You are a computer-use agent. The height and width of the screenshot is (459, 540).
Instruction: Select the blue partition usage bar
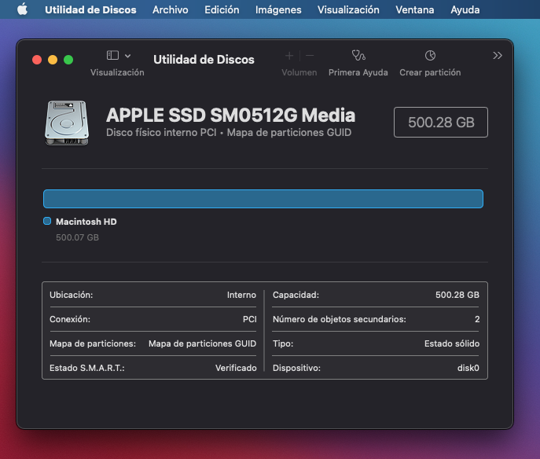[263, 199]
